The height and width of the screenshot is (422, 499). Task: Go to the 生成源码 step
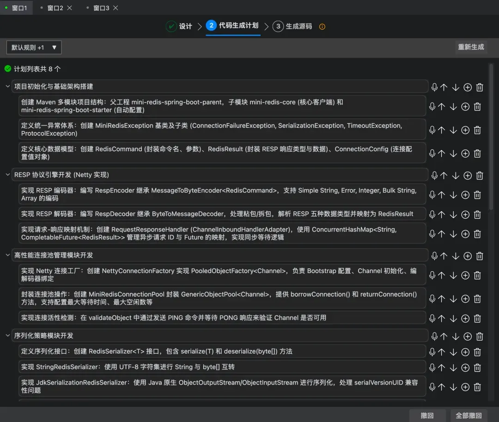[292, 26]
